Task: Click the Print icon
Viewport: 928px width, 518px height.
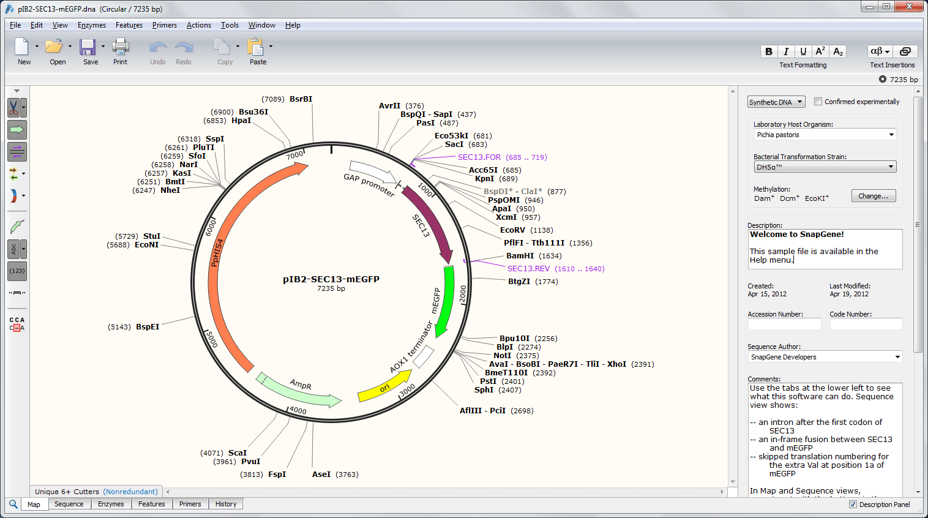Action: (x=121, y=47)
